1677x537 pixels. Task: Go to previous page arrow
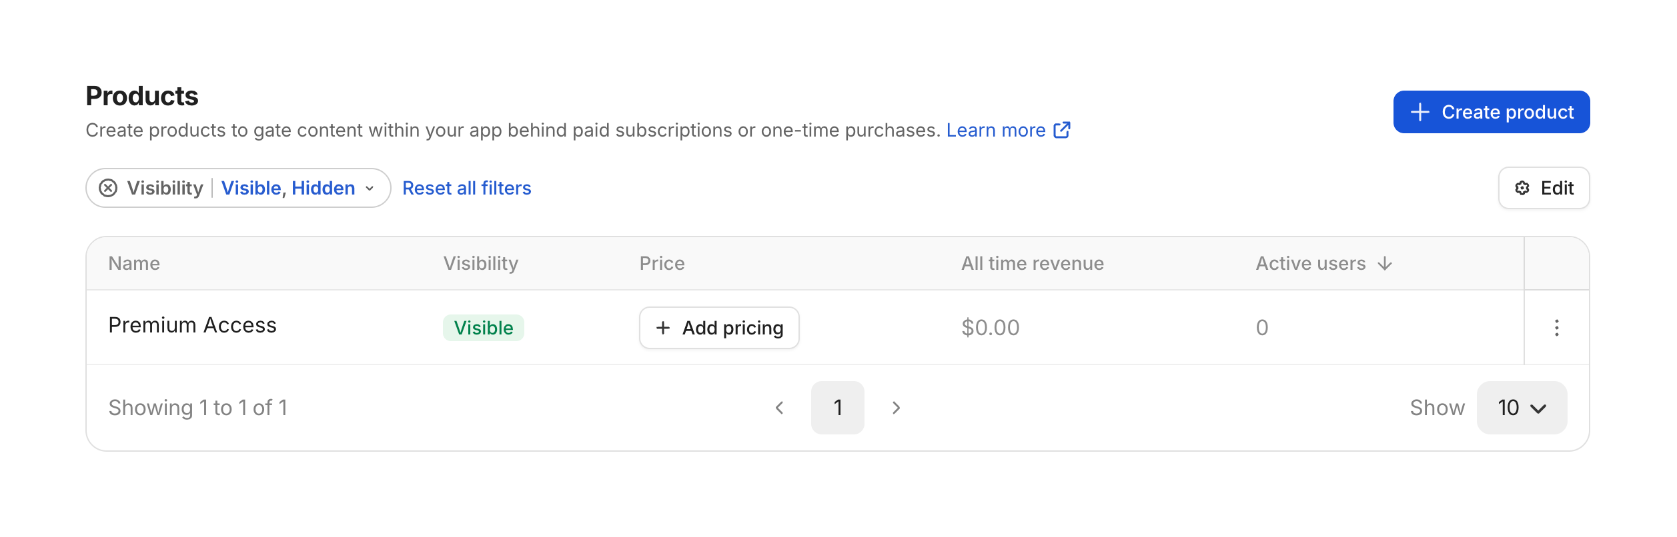click(779, 408)
